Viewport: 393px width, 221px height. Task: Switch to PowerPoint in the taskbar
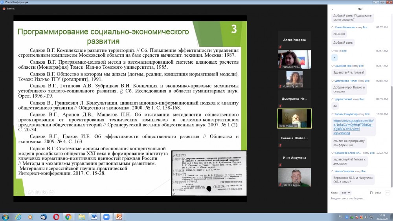pyautogui.click(x=118, y=217)
